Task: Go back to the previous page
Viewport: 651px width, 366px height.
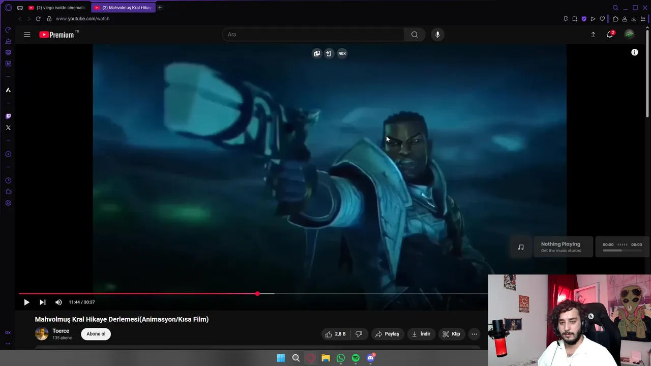Action: click(x=20, y=19)
